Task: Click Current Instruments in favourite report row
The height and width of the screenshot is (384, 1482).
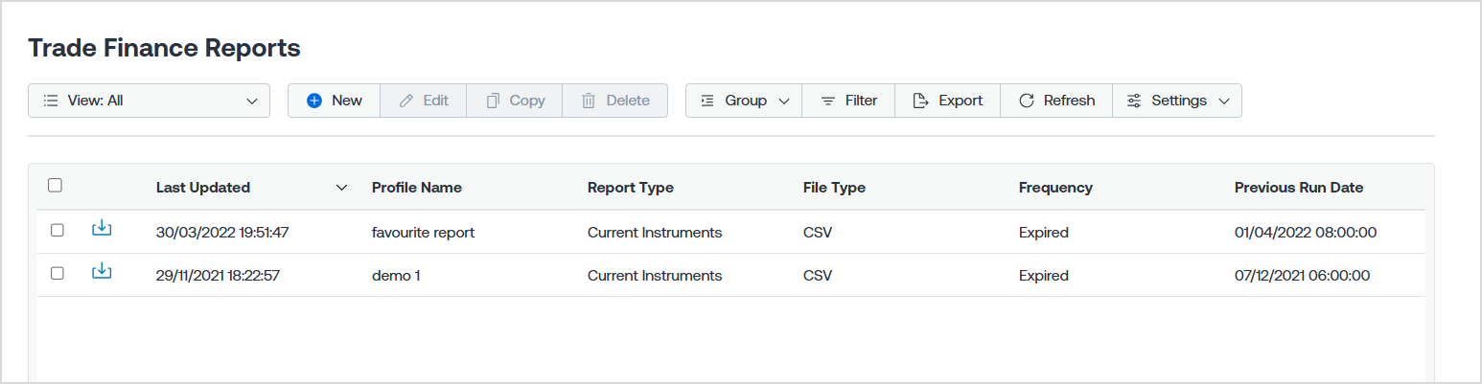Action: click(x=655, y=232)
